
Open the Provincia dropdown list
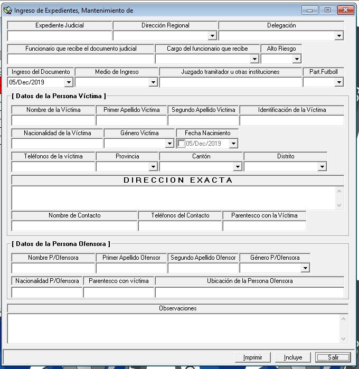153,167
